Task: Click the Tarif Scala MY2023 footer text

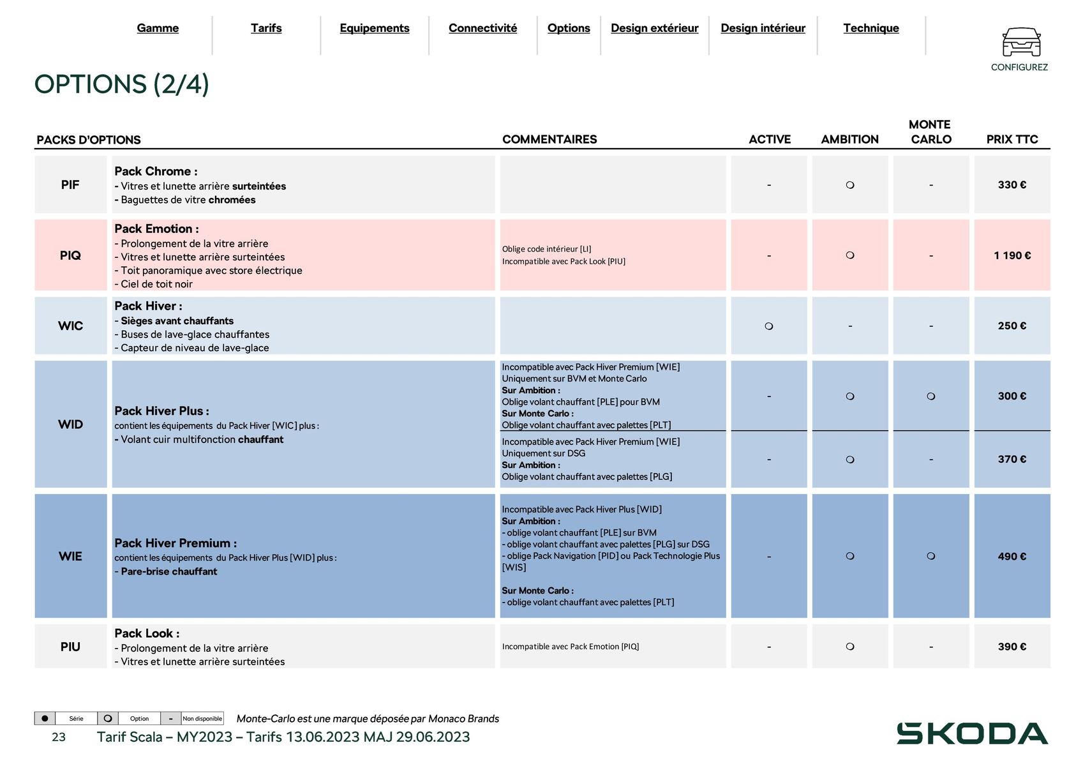Action: tap(283, 737)
